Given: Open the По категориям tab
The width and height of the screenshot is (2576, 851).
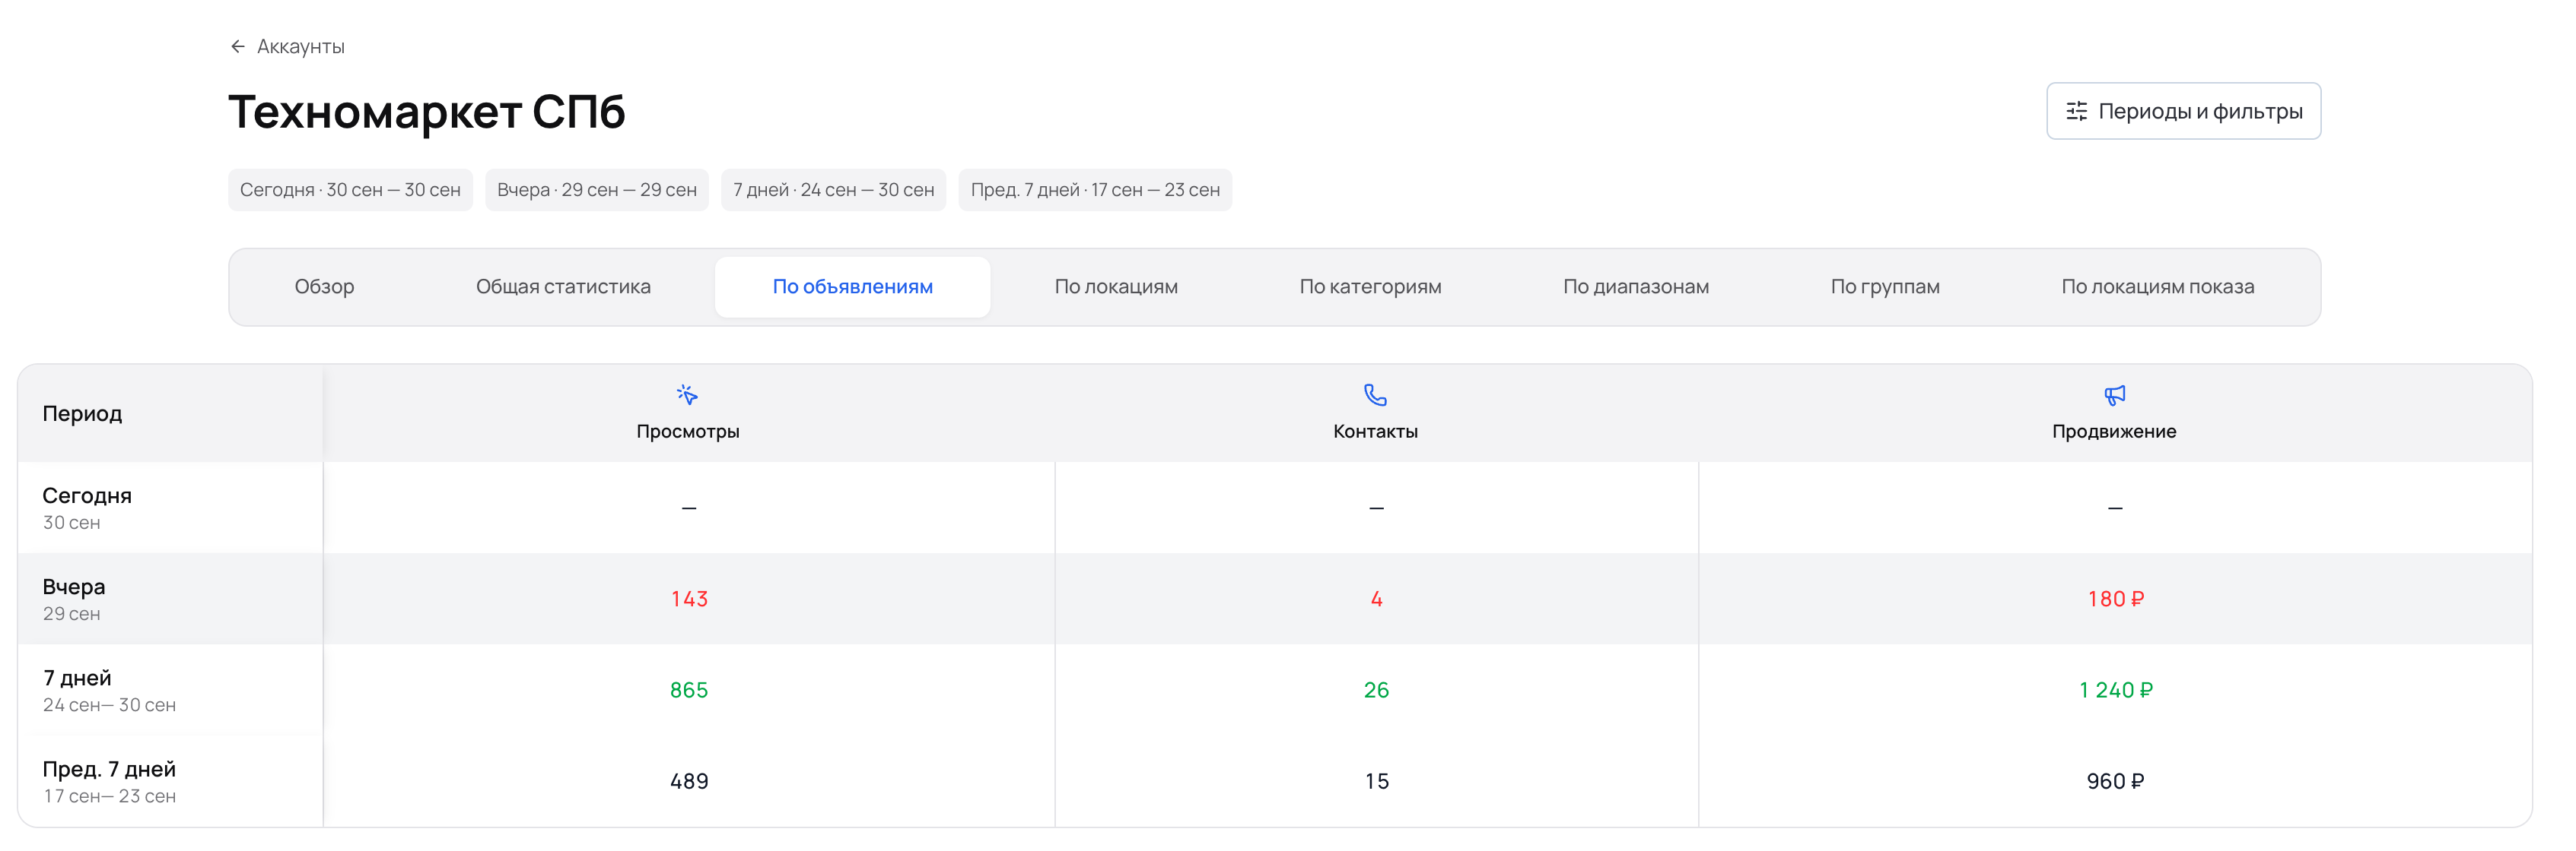Looking at the screenshot, I should pos(1370,286).
